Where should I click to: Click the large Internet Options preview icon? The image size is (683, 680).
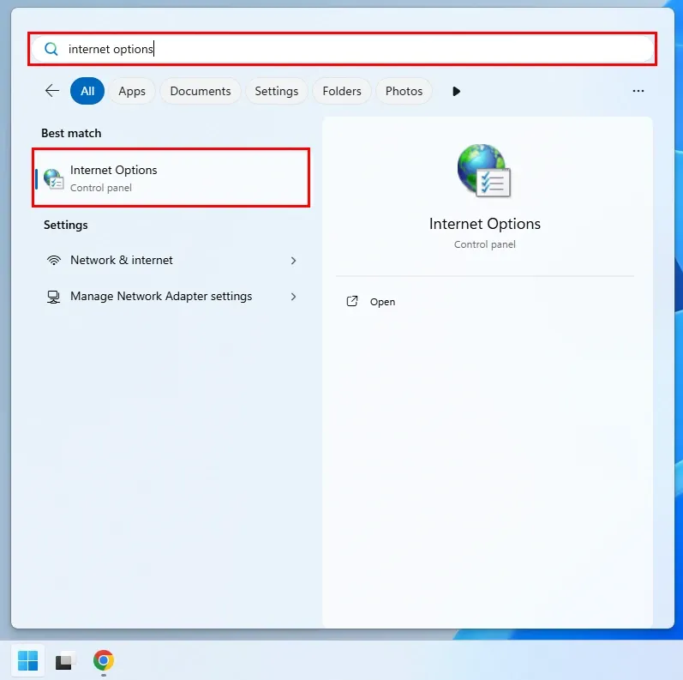pos(484,171)
